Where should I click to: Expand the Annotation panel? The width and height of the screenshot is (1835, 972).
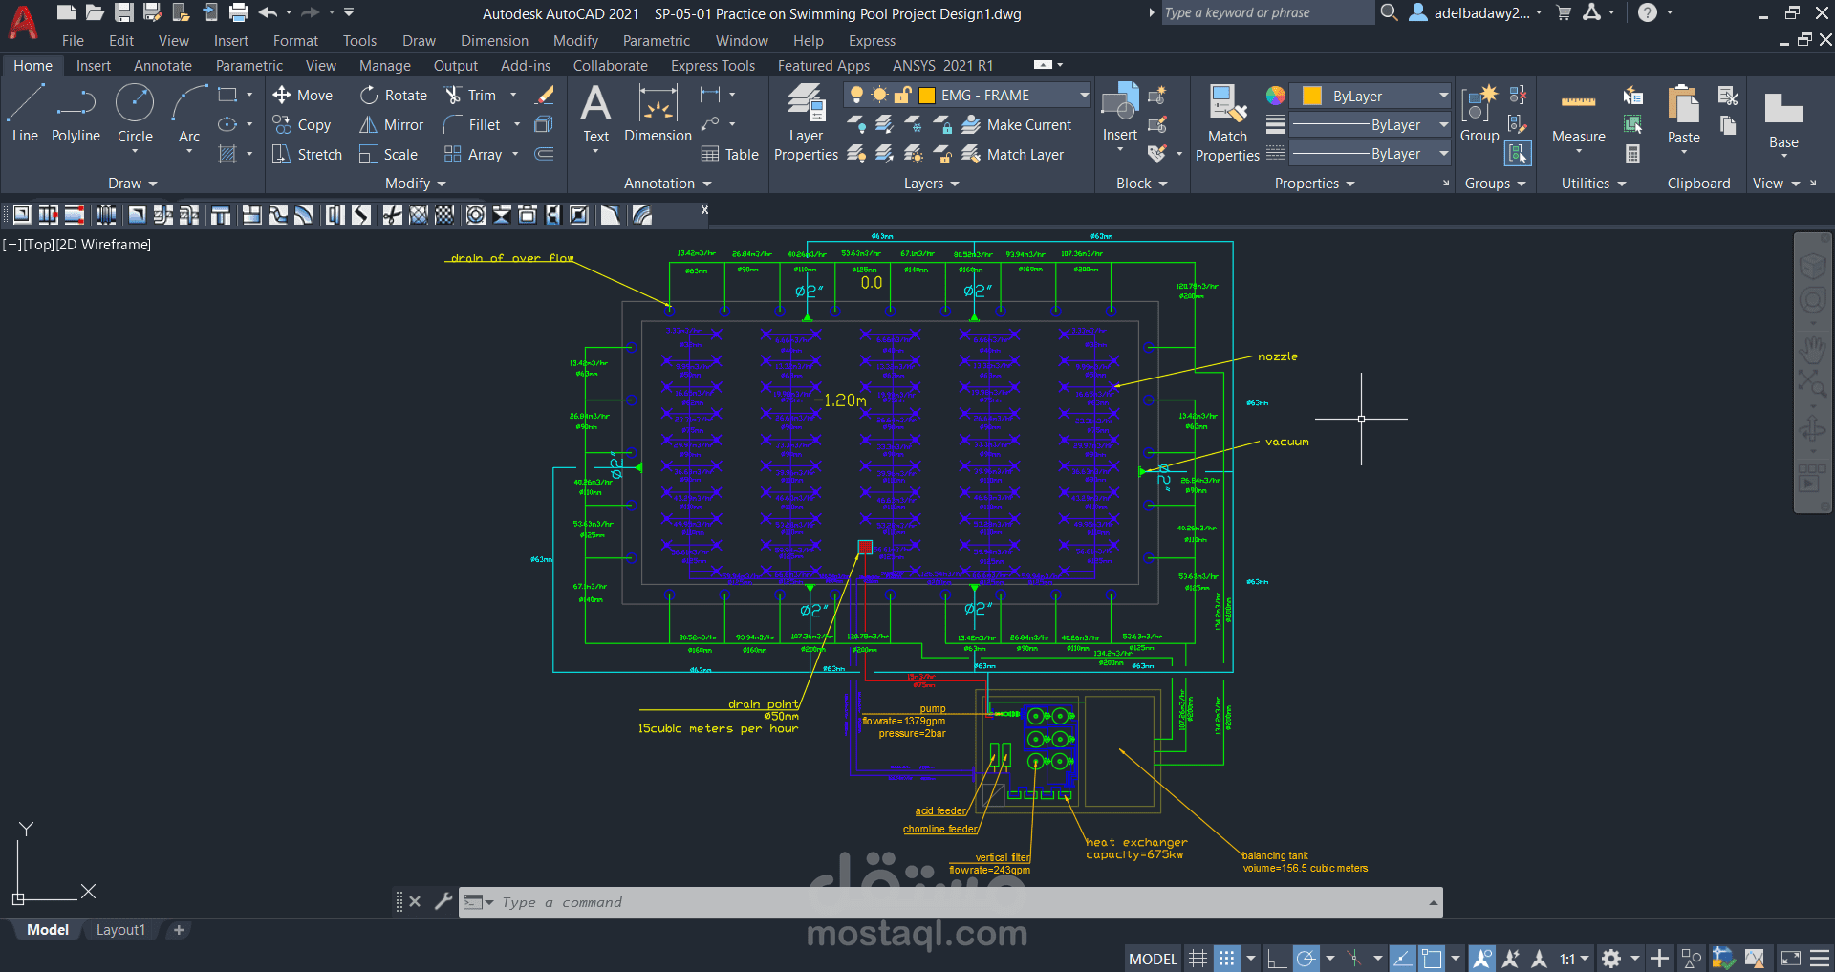668,184
